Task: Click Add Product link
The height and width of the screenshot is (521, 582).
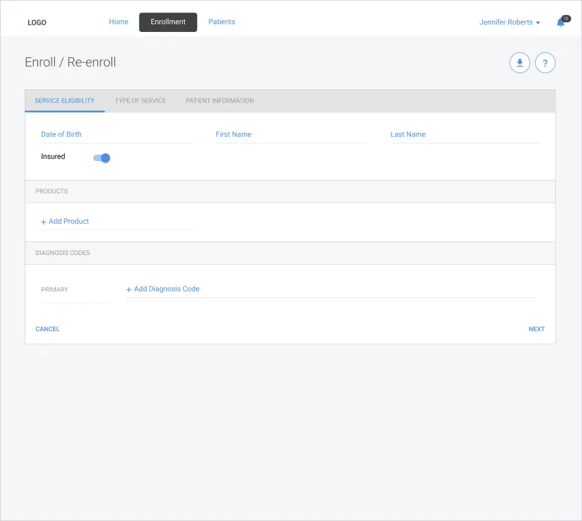Action: 65,222
